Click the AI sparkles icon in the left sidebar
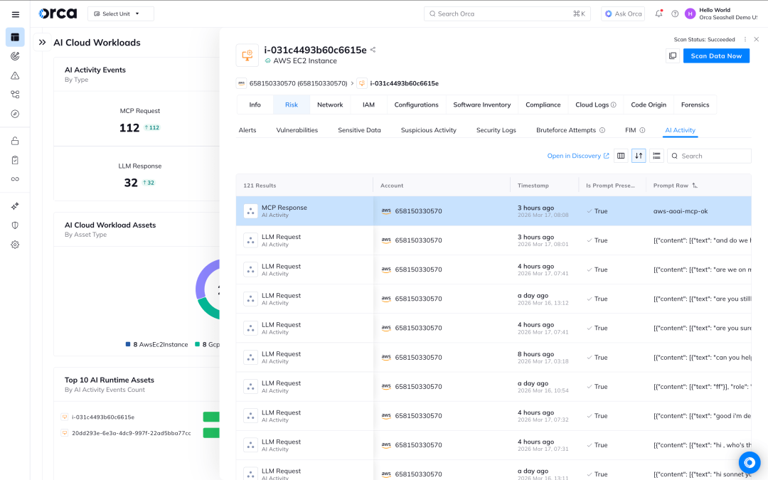 pos(16,206)
